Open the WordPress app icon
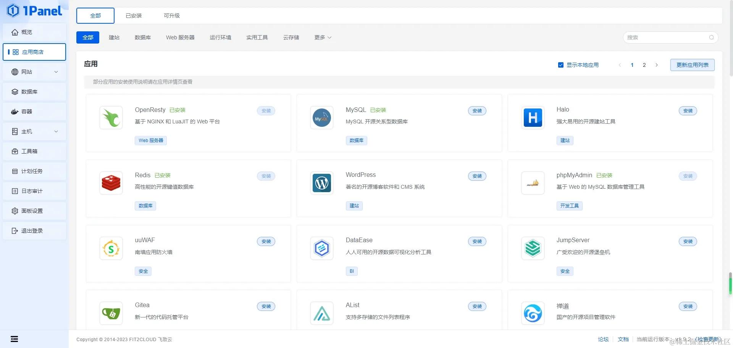Screen dimensions: 733x348 [x=322, y=183]
